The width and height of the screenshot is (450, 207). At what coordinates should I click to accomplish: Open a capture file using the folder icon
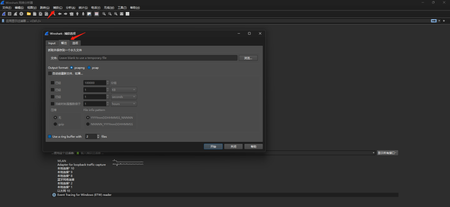(29, 14)
